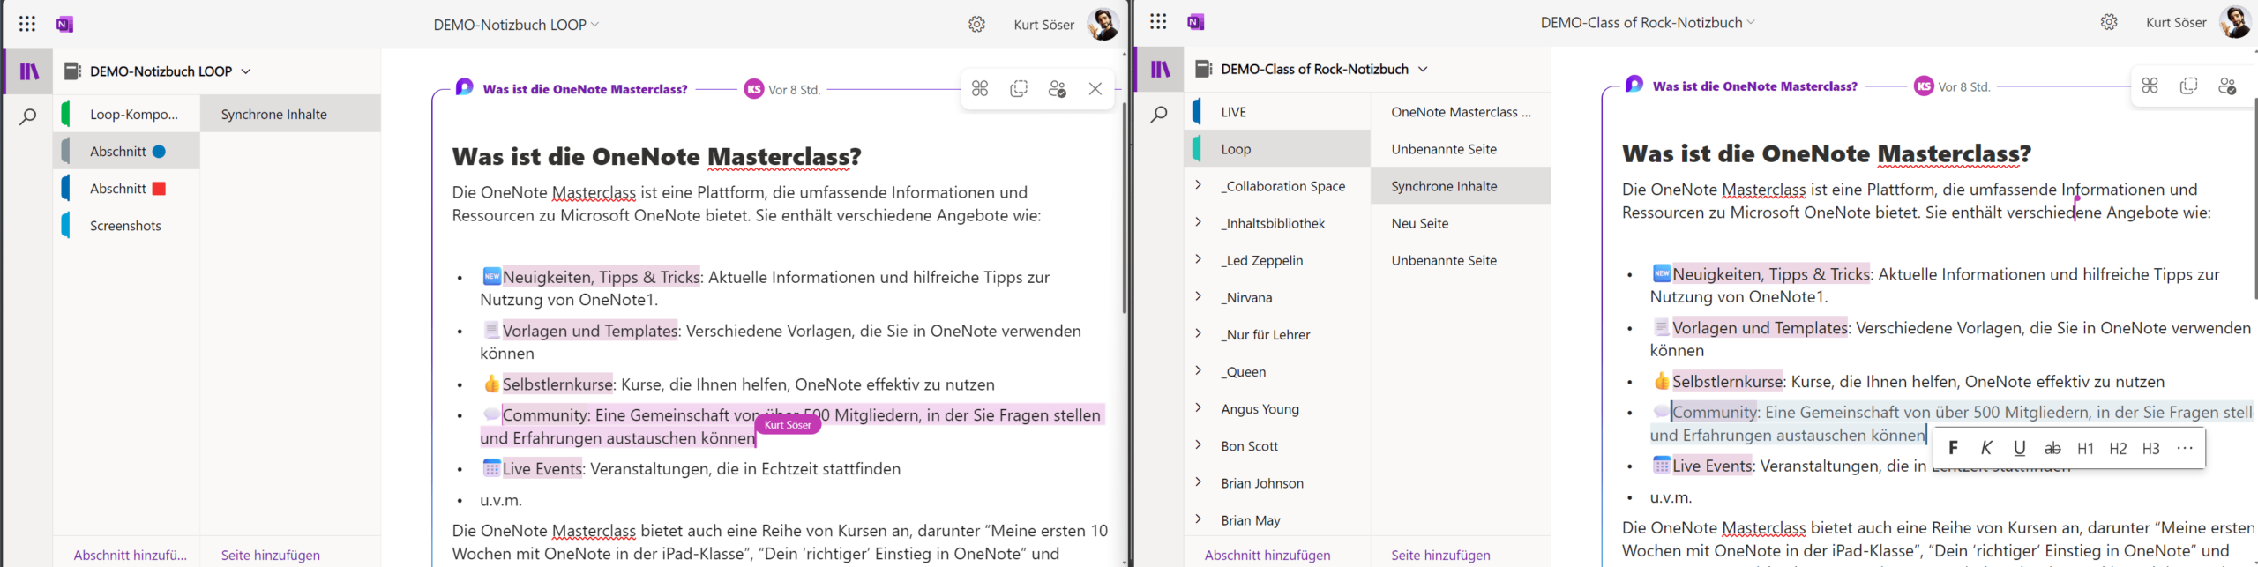
Task: Open OneNote Masterclass page in right window
Action: (1461, 111)
